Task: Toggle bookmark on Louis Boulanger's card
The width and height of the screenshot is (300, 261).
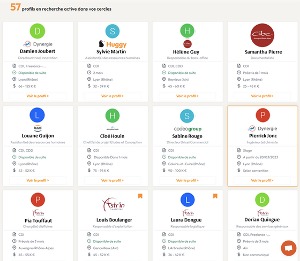Action: pos(140,196)
